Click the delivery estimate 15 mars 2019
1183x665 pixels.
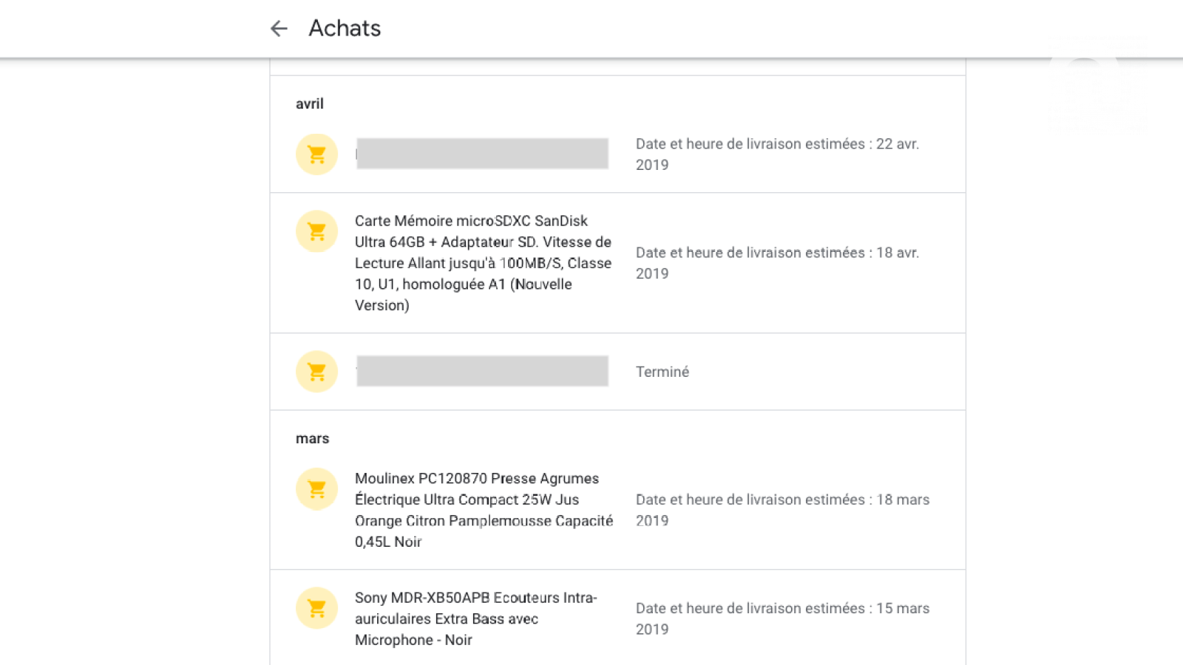pyautogui.click(x=782, y=618)
